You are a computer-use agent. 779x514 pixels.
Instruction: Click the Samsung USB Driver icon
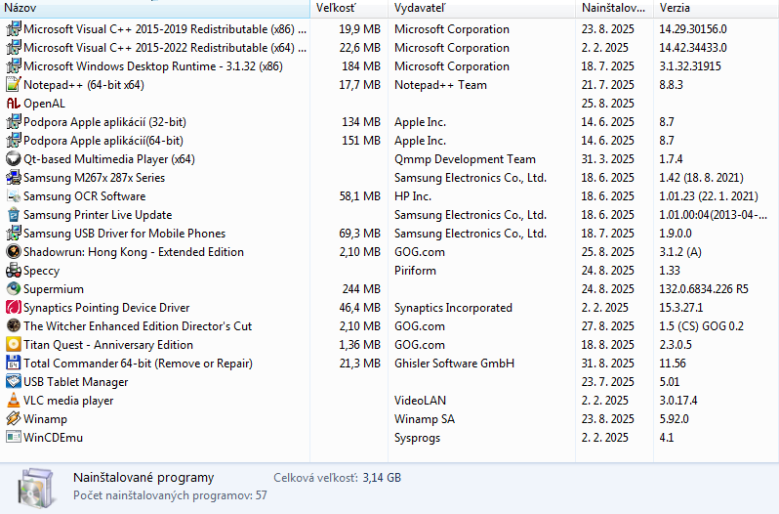(x=14, y=234)
